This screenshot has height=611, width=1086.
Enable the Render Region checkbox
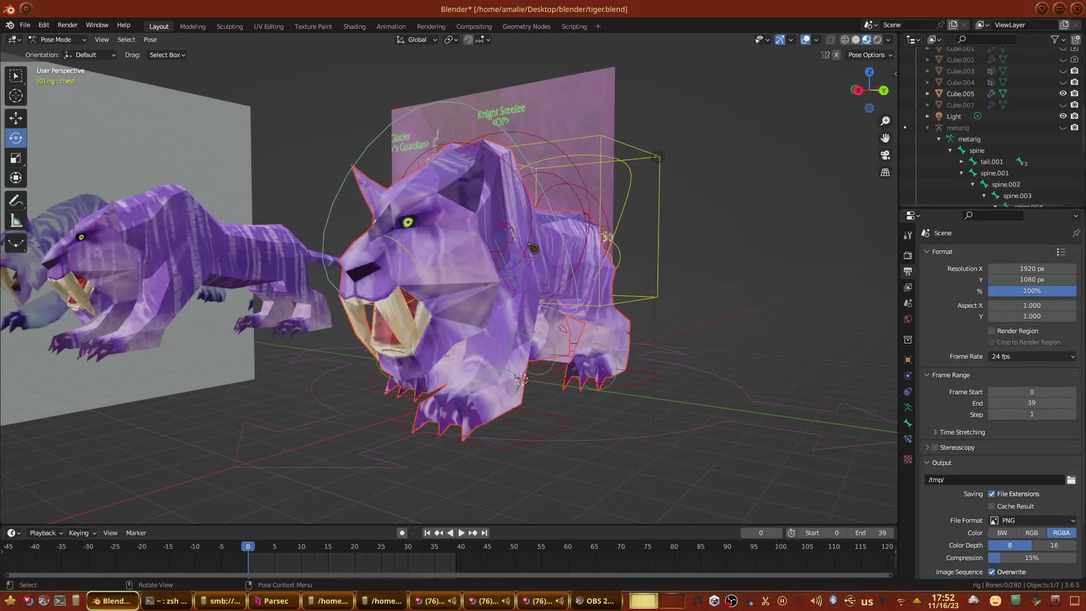coord(992,331)
